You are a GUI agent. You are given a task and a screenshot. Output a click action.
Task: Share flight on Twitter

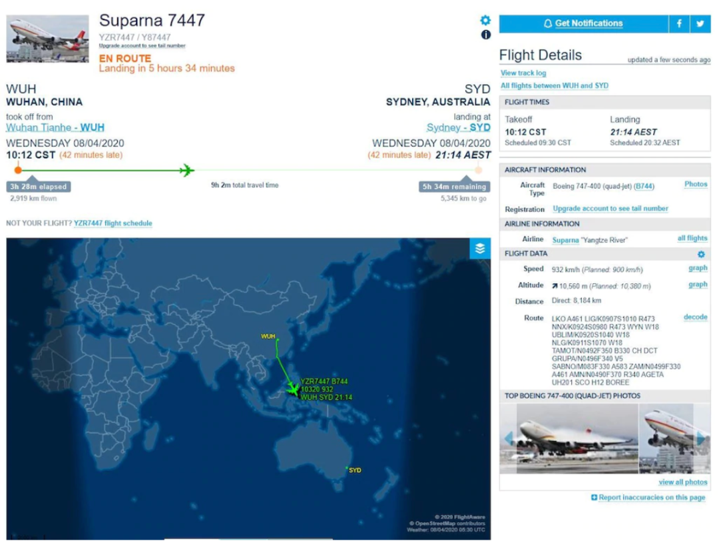coord(700,24)
